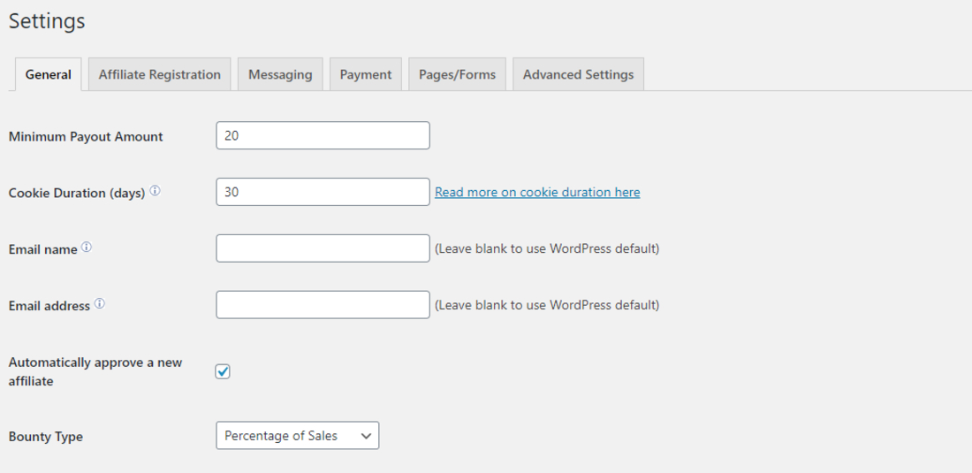972x473 pixels.
Task: Click info icon next to Email address
Action: coord(99,304)
